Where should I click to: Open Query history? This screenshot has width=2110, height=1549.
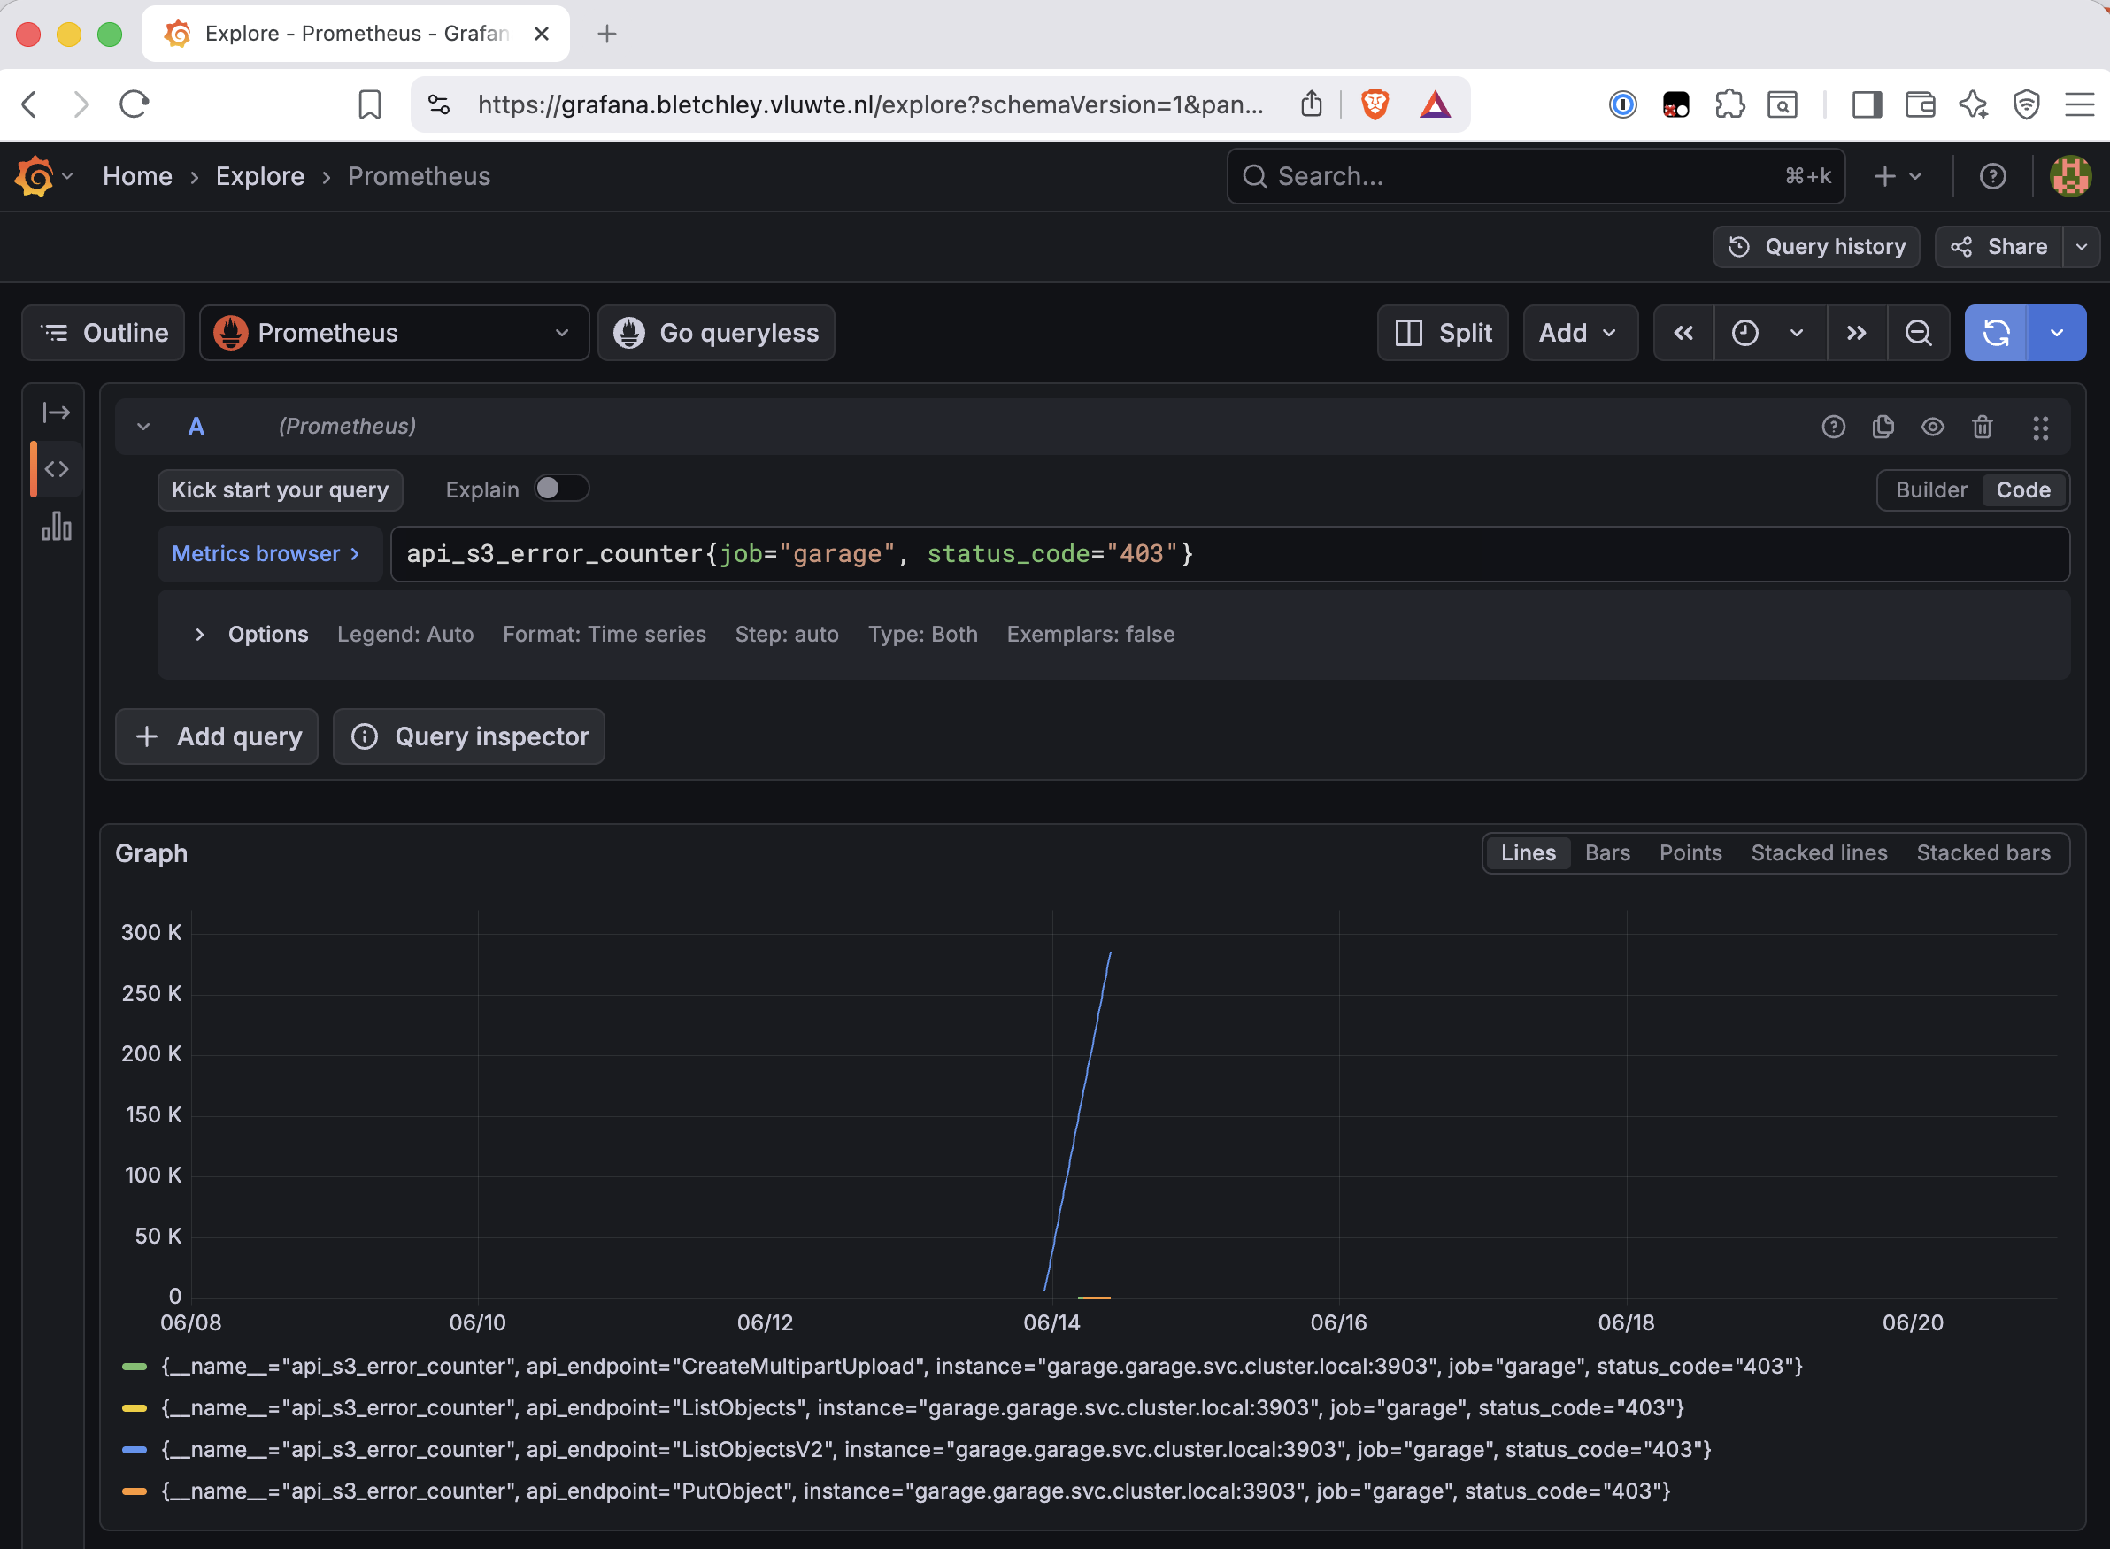point(1815,247)
